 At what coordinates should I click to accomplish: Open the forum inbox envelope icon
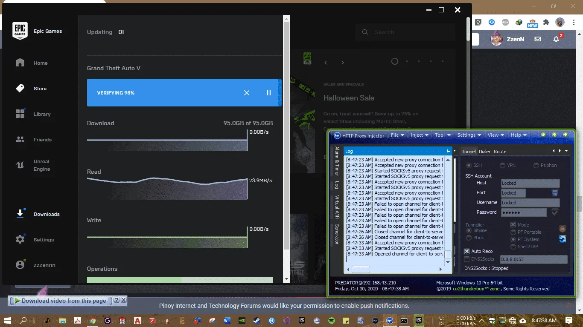coord(538,39)
